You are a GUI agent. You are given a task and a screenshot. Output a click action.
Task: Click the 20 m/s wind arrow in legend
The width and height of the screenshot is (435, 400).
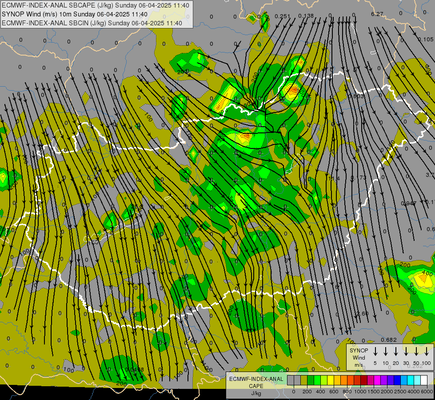click(395, 351)
